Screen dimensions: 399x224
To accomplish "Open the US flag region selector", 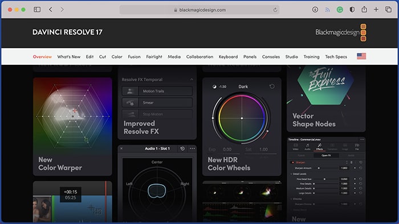I will tap(361, 56).
